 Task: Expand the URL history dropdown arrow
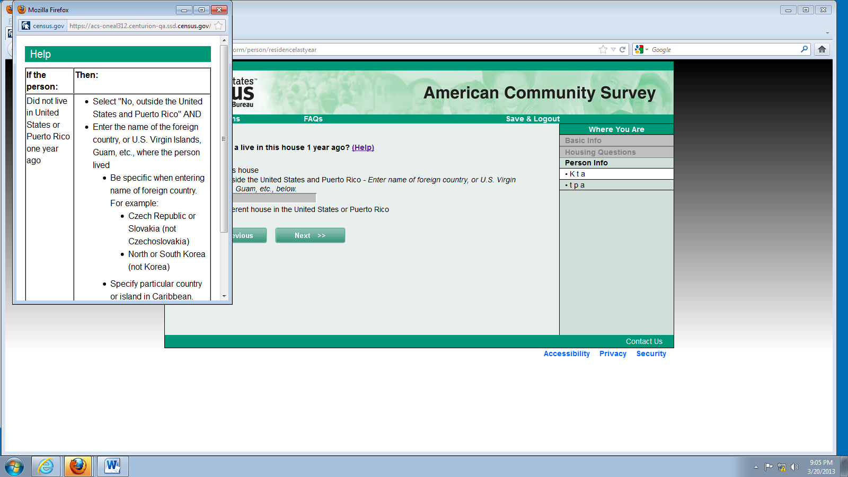613,49
